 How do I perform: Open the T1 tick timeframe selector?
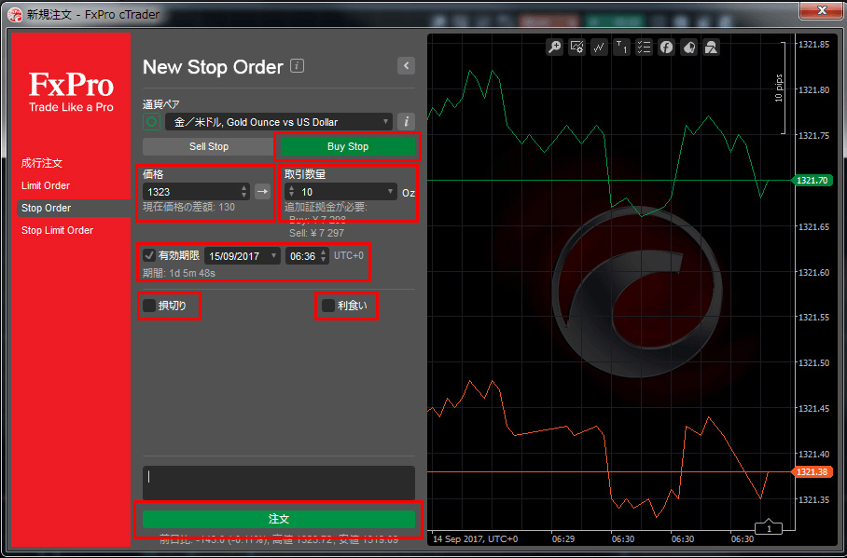pos(622,48)
